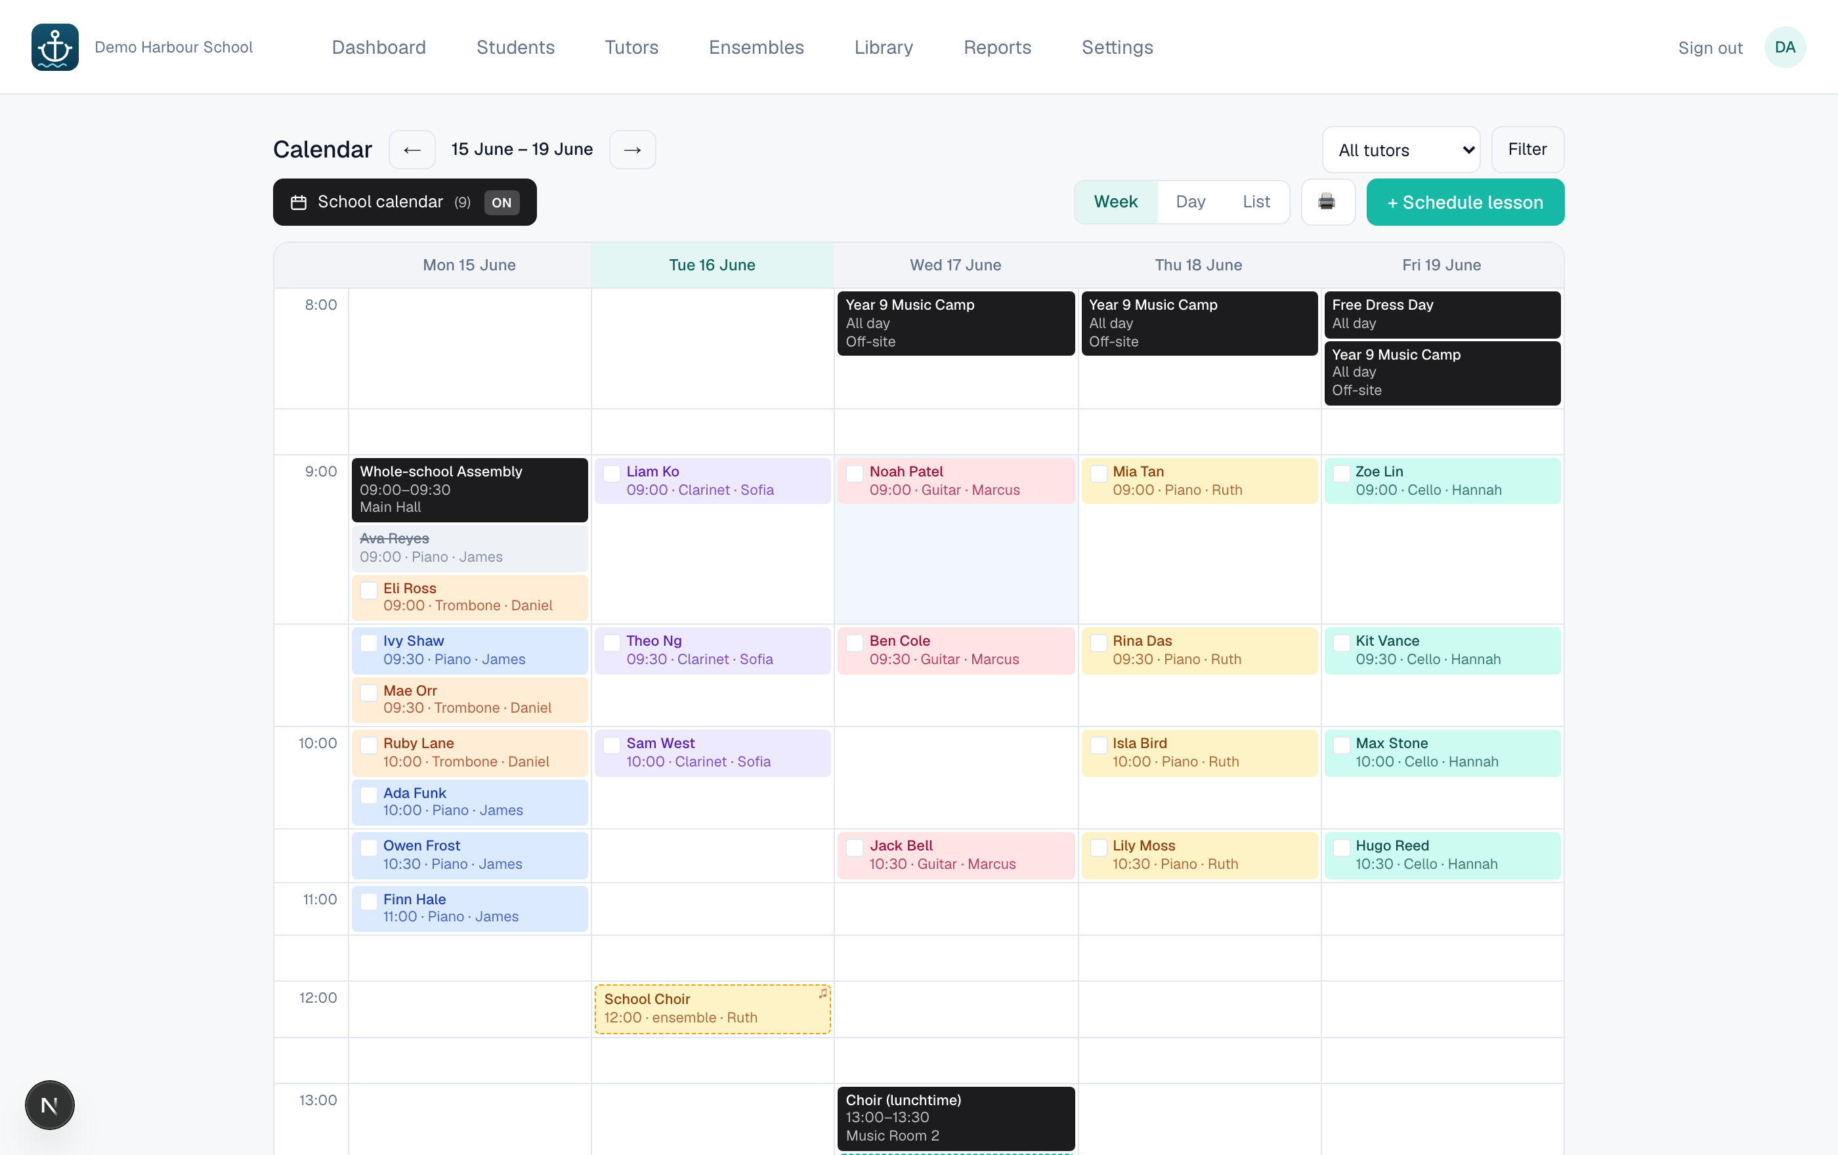The width and height of the screenshot is (1838, 1155).
Task: Select the Thu 18 June column header
Action: (x=1199, y=266)
